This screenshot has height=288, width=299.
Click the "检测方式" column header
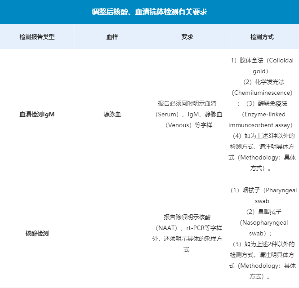click(262, 37)
